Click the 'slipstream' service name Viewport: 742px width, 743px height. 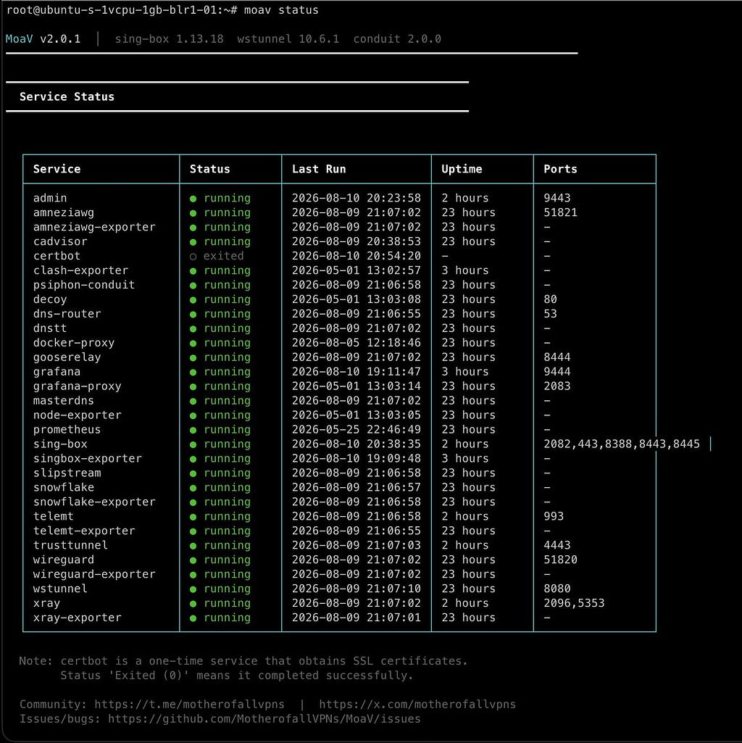pyautogui.click(x=67, y=473)
